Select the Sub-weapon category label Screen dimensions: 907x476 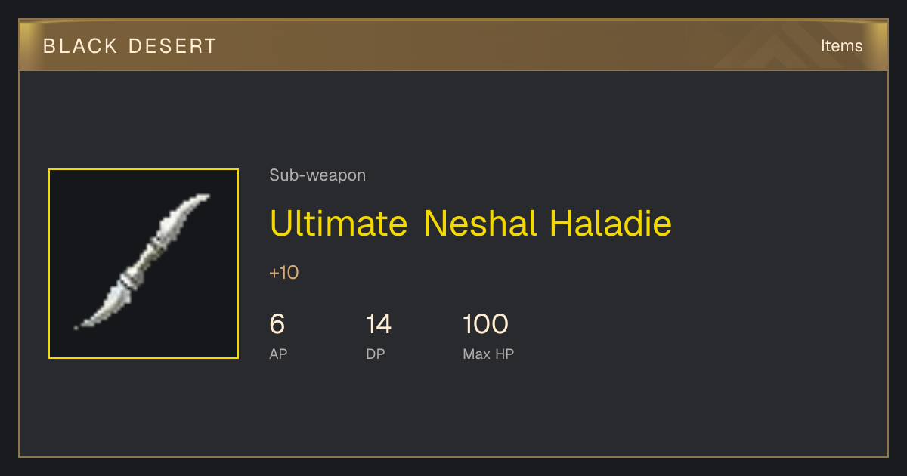coord(317,175)
